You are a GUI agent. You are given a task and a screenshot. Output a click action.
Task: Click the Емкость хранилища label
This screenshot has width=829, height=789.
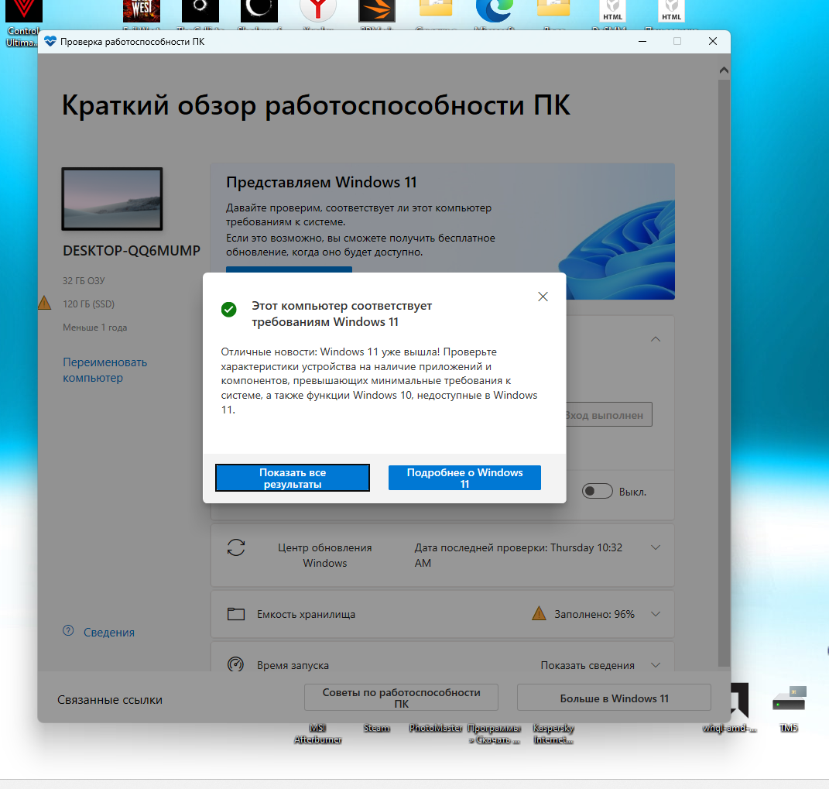click(x=306, y=614)
